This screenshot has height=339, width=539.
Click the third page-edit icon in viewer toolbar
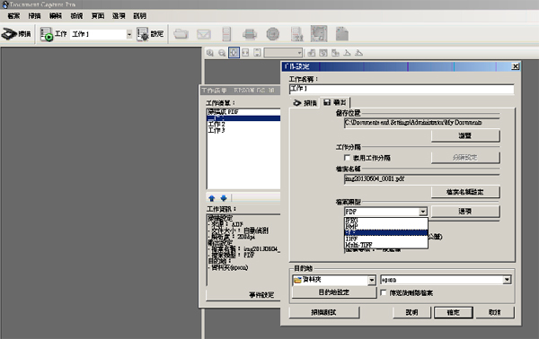pyautogui.click(x=335, y=53)
